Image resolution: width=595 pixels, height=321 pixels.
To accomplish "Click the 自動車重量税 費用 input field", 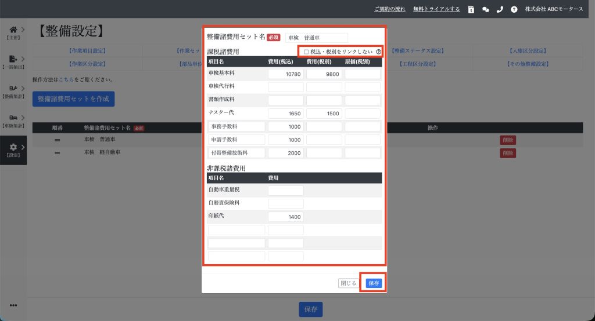I will click(x=285, y=190).
